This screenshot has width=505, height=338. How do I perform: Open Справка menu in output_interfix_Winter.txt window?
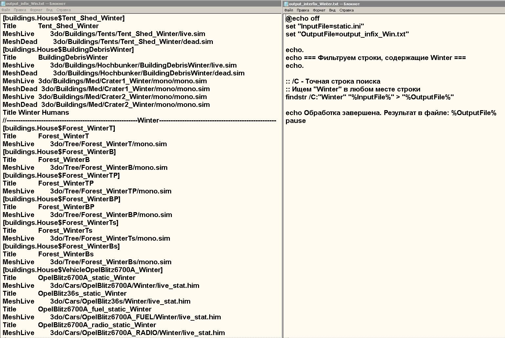point(347,10)
